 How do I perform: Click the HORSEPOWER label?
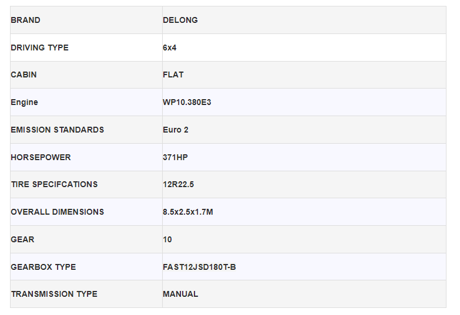[41, 157]
